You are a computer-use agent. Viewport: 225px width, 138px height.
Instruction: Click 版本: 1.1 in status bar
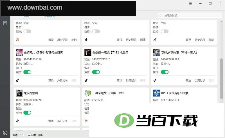(x=18, y=135)
